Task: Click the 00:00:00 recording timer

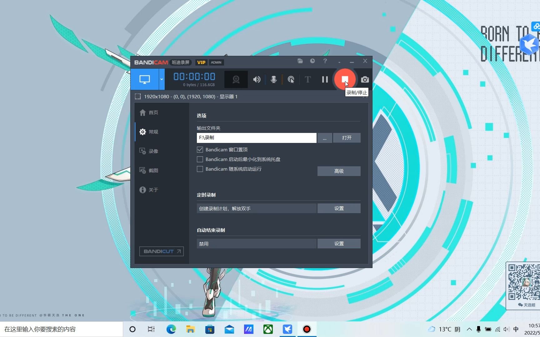Action: (194, 76)
